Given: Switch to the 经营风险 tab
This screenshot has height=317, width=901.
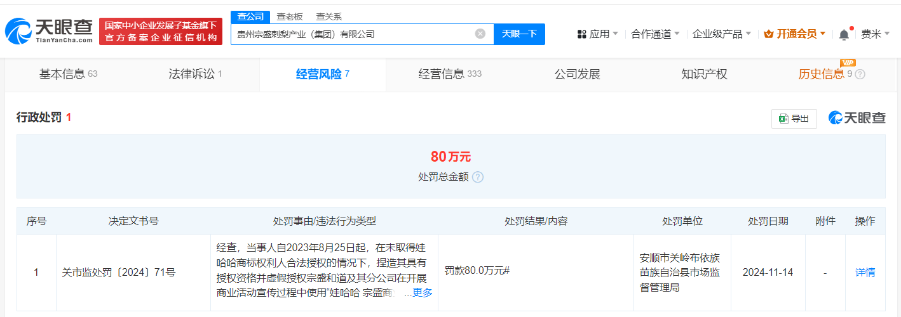Looking at the screenshot, I should point(323,74).
